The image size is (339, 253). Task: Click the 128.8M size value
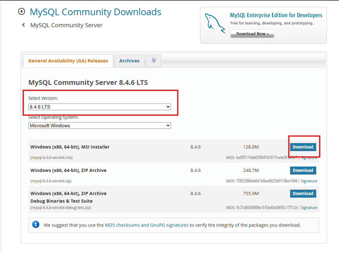click(251, 147)
